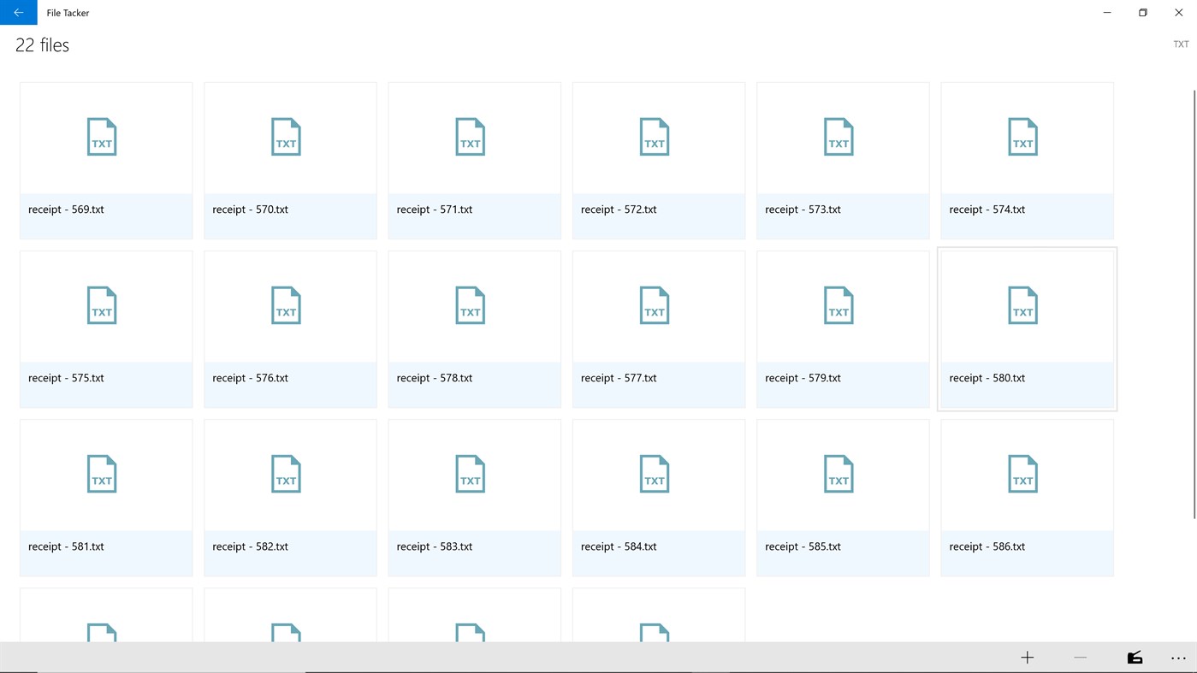Image resolution: width=1197 pixels, height=673 pixels.
Task: Select the file name receipt - 573.txt
Action: pos(803,210)
